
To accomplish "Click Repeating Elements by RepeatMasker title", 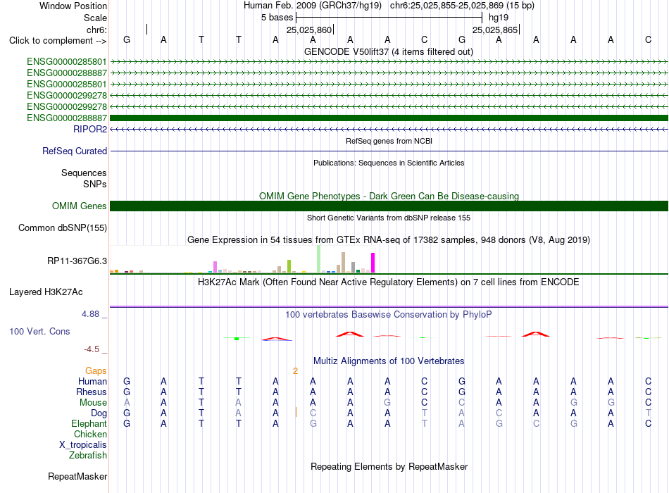I will (x=389, y=466).
